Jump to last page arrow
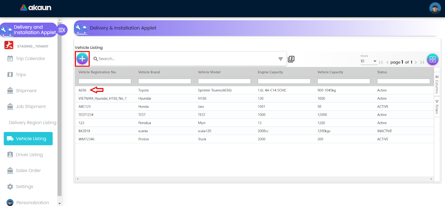This screenshot has height=206, width=445. point(422,62)
